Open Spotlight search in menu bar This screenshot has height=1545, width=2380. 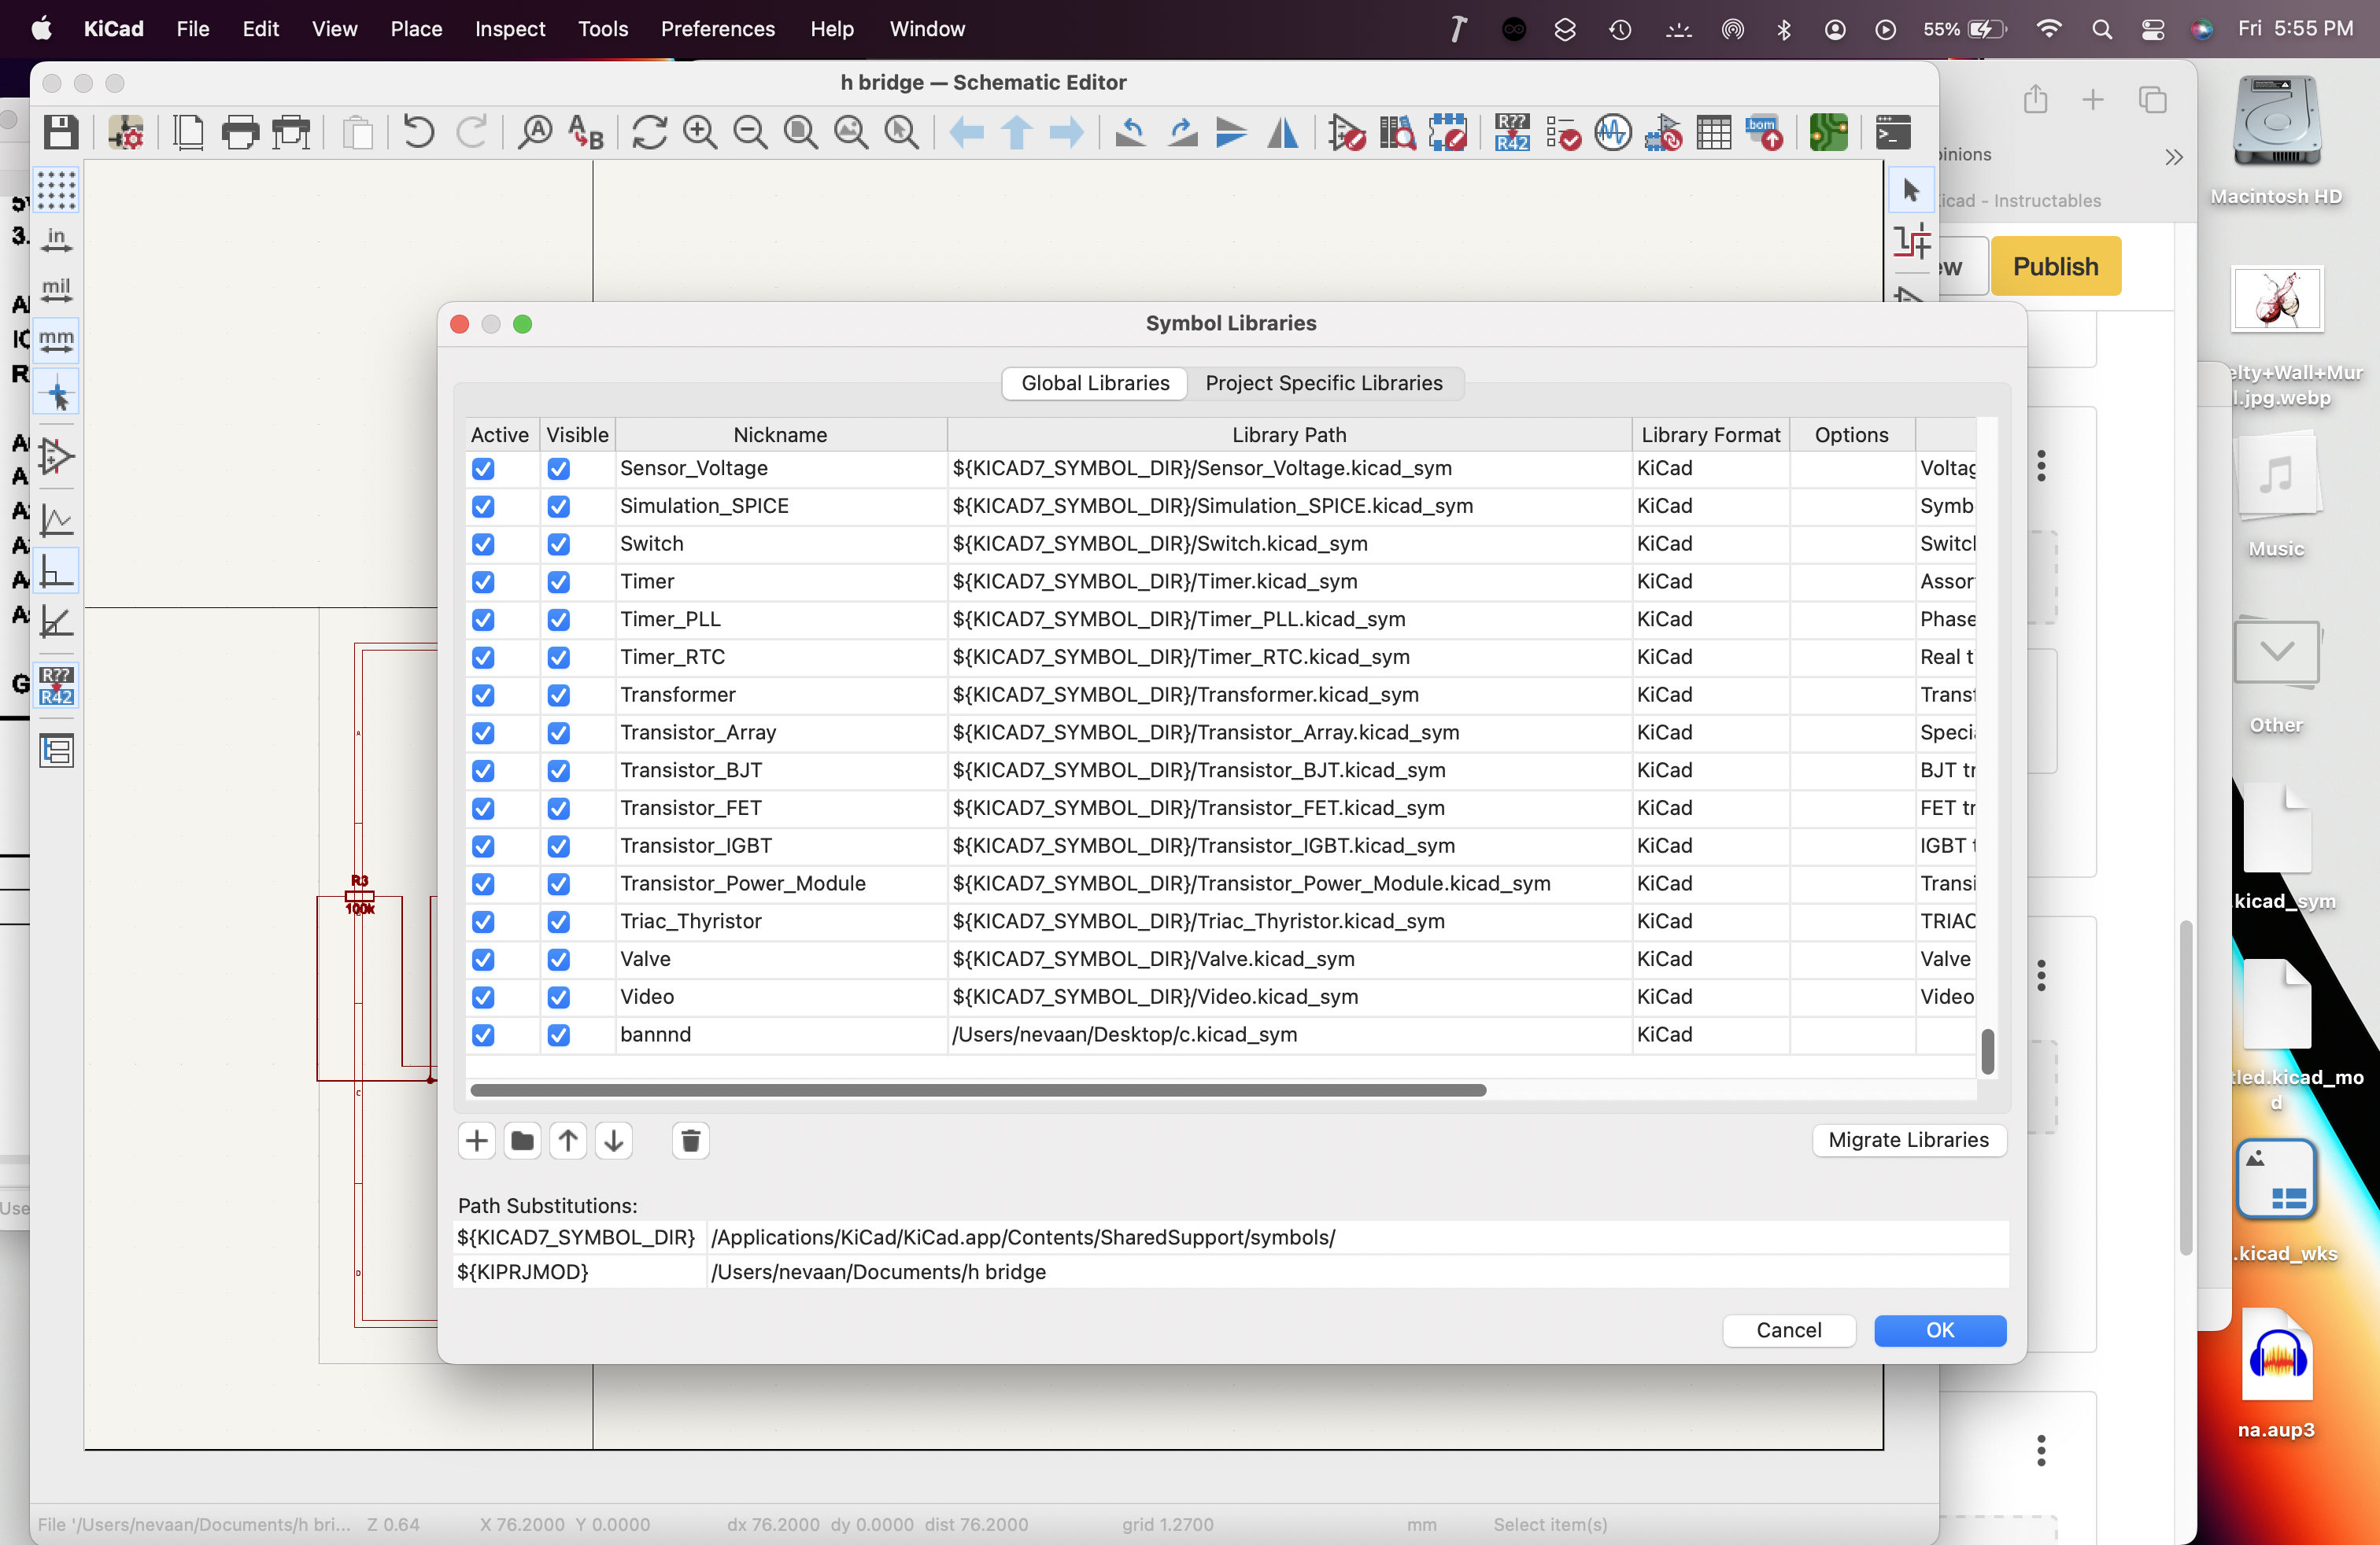[x=2101, y=29]
